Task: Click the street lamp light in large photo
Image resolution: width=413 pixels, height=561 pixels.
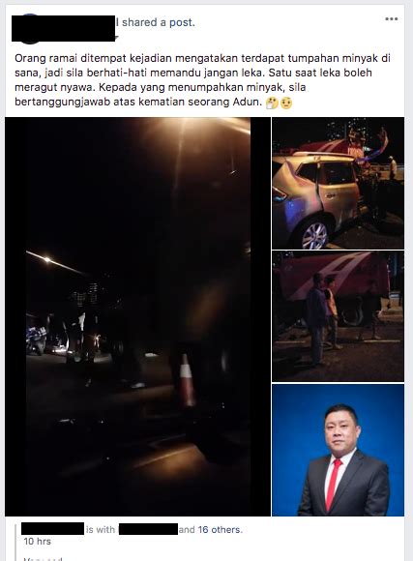Action: tap(46, 259)
